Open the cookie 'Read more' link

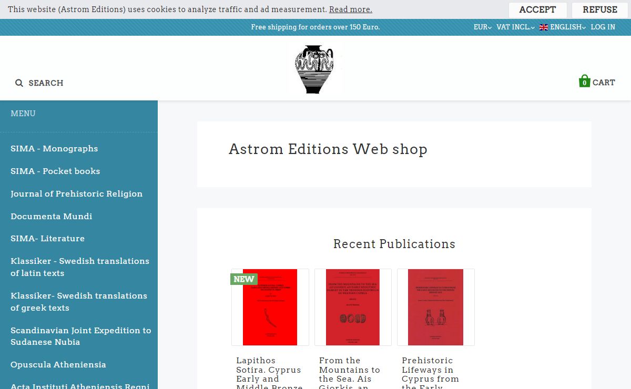click(351, 9)
